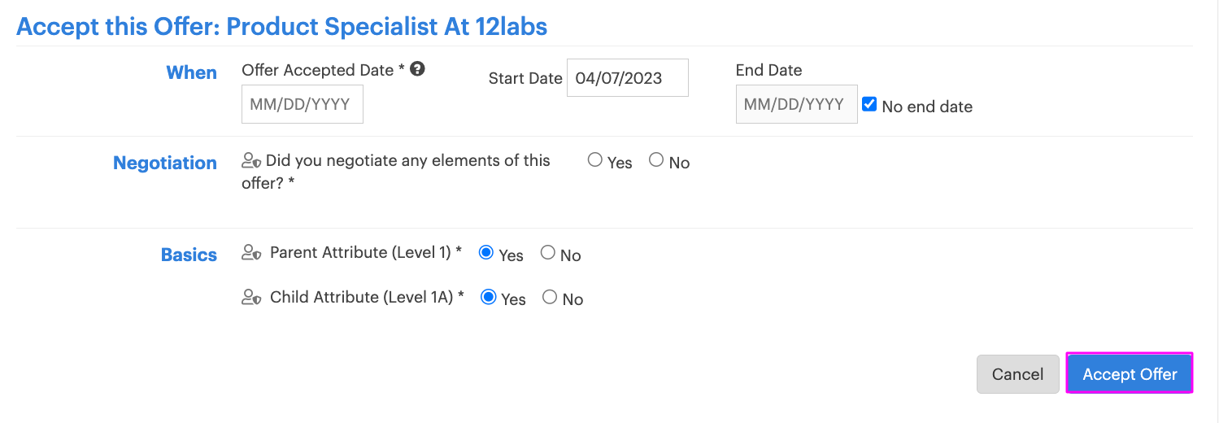This screenshot has width=1219, height=423.
Task: Focus the Offer Accepted Date field
Action: [303, 104]
